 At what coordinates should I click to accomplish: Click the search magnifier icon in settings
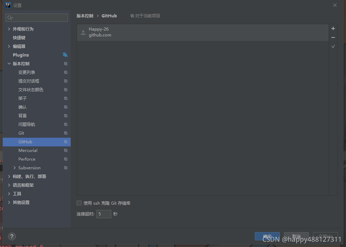tap(10, 18)
